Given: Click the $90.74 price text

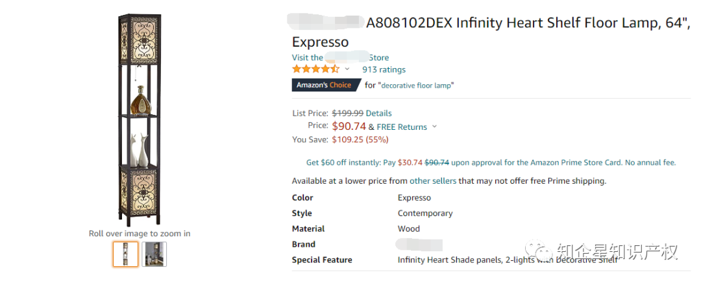Looking at the screenshot, I should 349,127.
